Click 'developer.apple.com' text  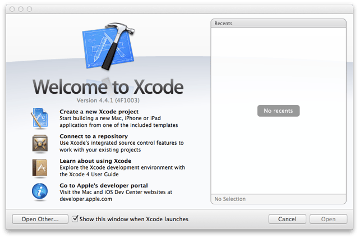tap(86, 199)
